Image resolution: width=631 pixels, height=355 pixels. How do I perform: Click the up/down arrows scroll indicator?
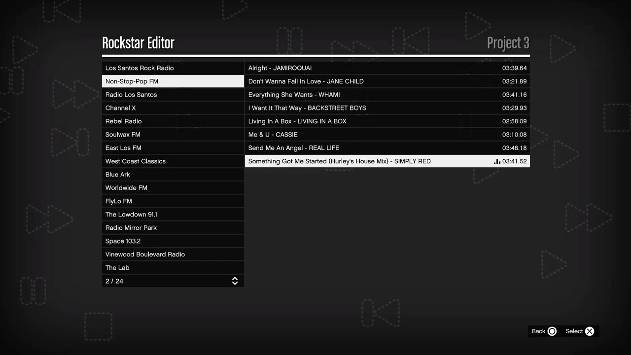(x=235, y=281)
